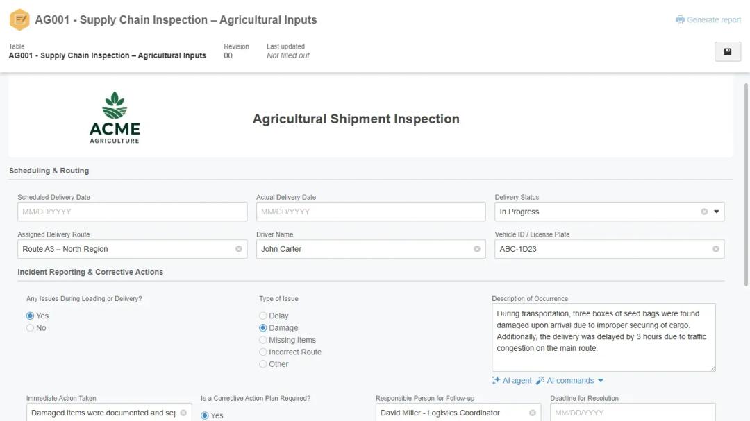750x421 pixels.
Task: Click the Actual Delivery Date field
Action: click(x=370, y=212)
